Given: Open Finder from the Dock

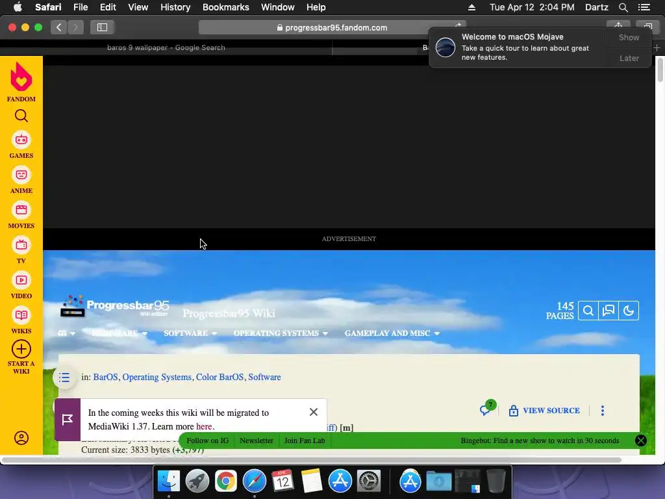Looking at the screenshot, I should point(169,481).
